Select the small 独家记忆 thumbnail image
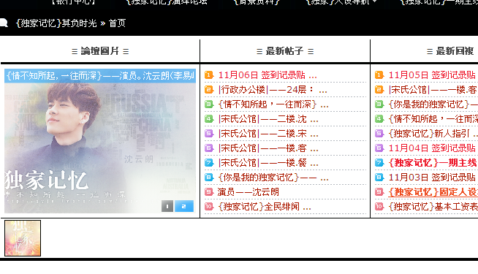Screen dimensions: 478x274 (23, 238)
